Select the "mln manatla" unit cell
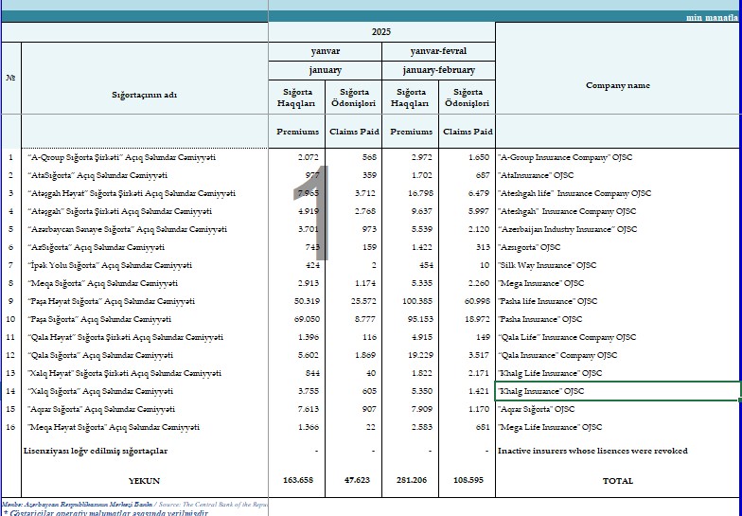Viewport: 742px width, 516px height. (711, 17)
